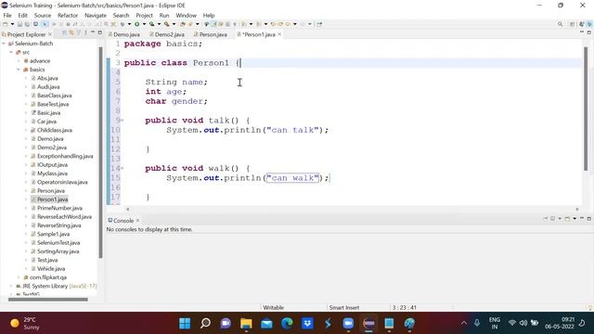Open the Window menu
The width and height of the screenshot is (594, 334).
pyautogui.click(x=186, y=15)
